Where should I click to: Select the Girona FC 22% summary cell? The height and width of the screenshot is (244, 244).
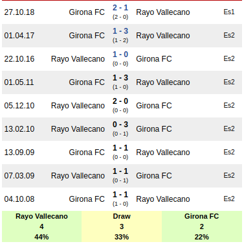point(202,226)
